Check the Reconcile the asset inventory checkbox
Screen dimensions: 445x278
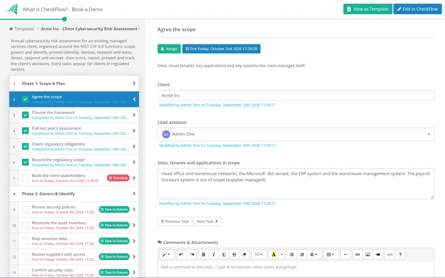25,225
